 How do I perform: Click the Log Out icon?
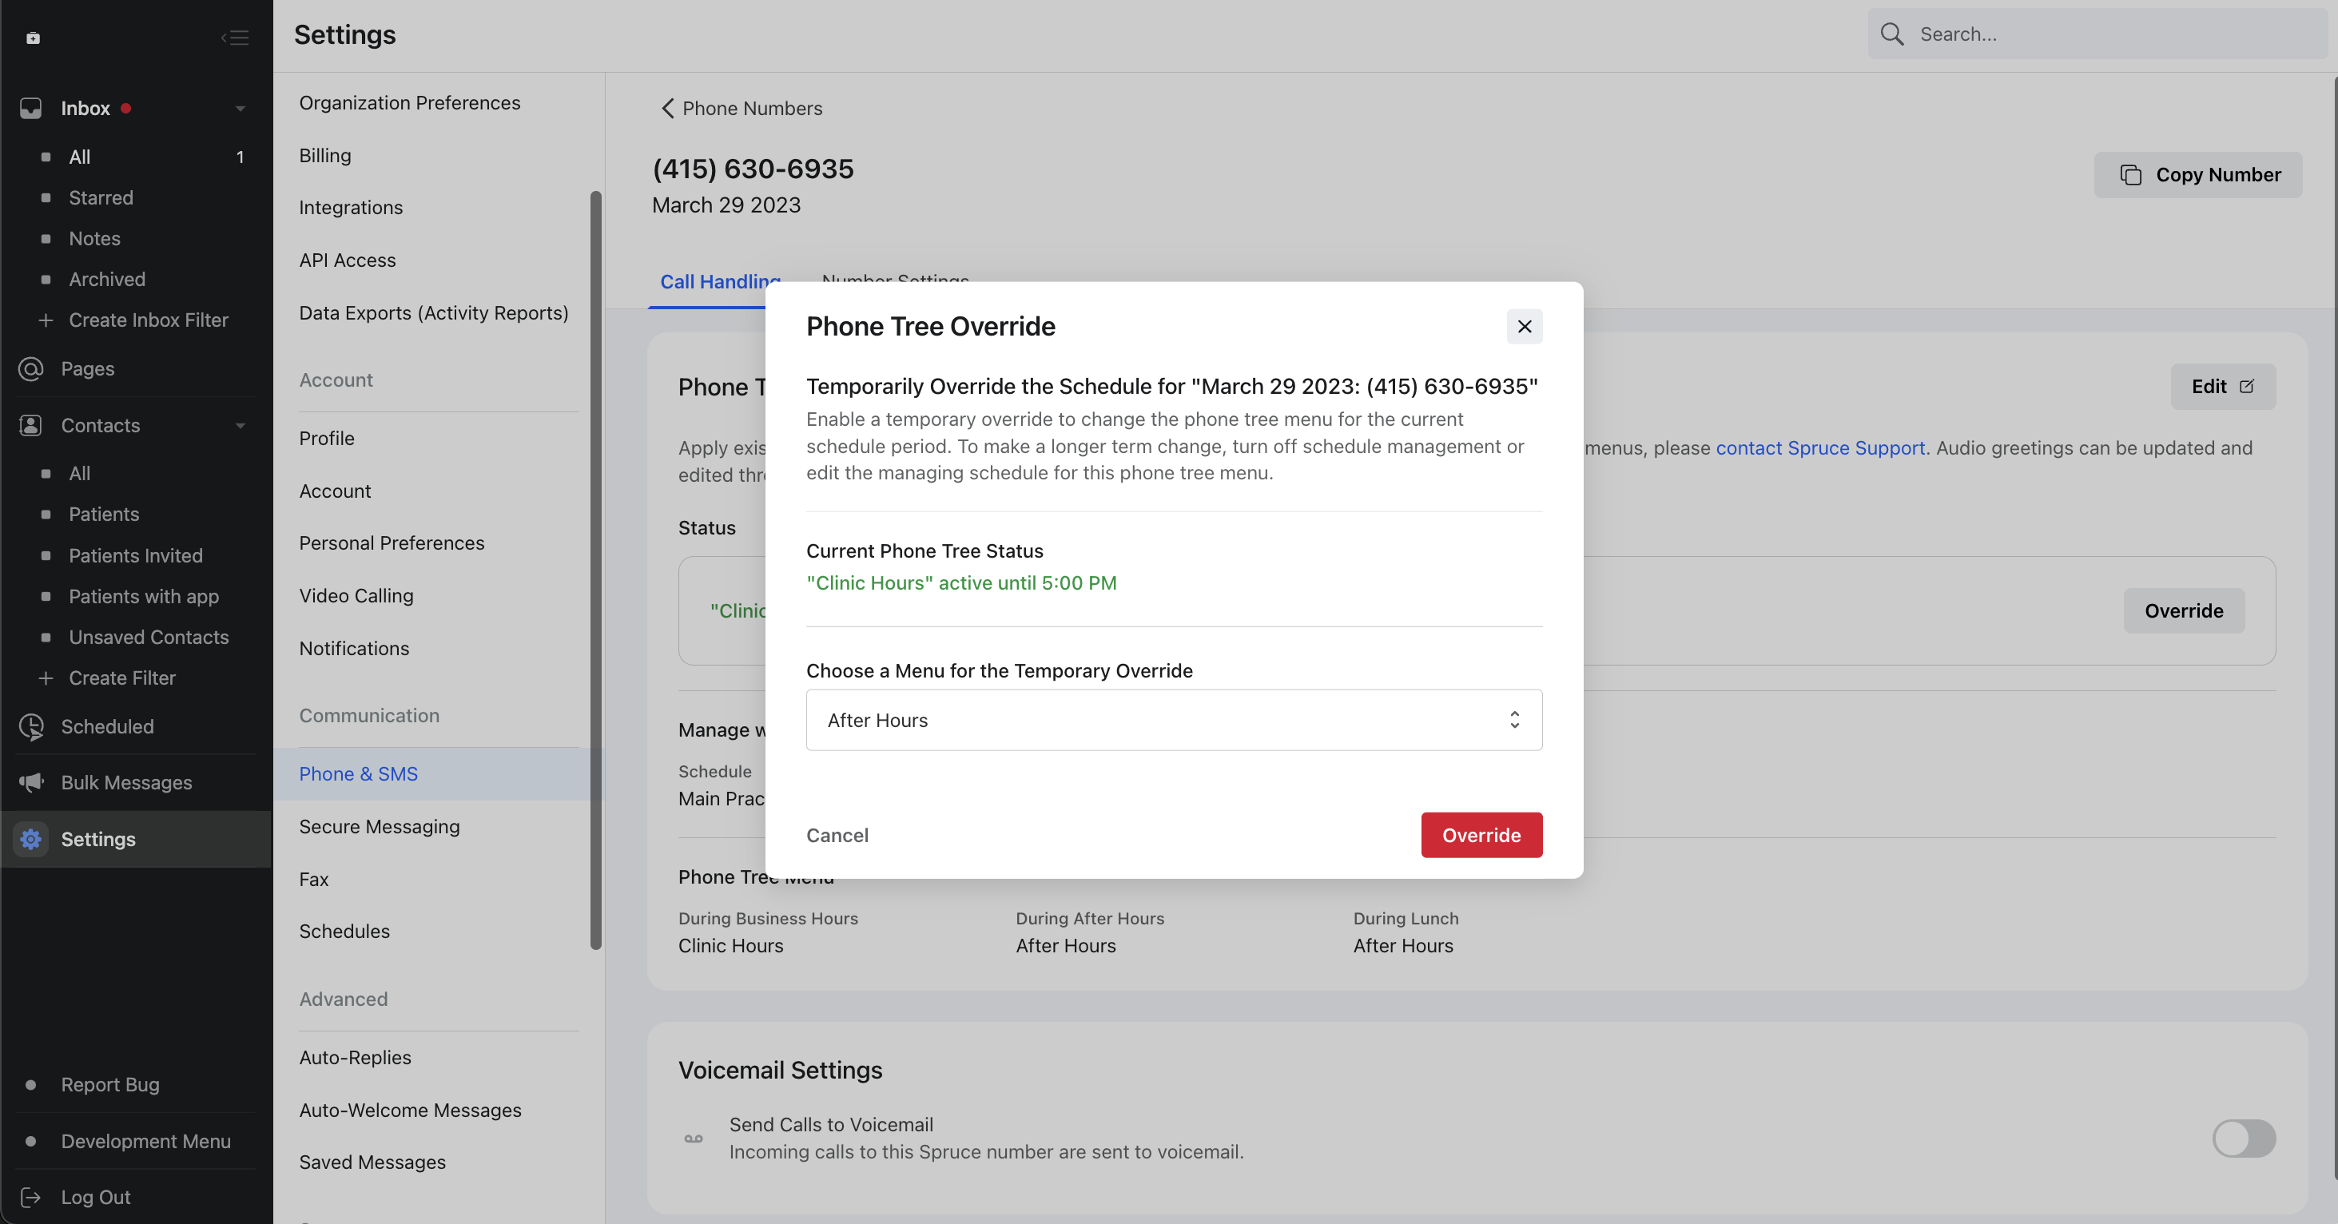pos(31,1197)
